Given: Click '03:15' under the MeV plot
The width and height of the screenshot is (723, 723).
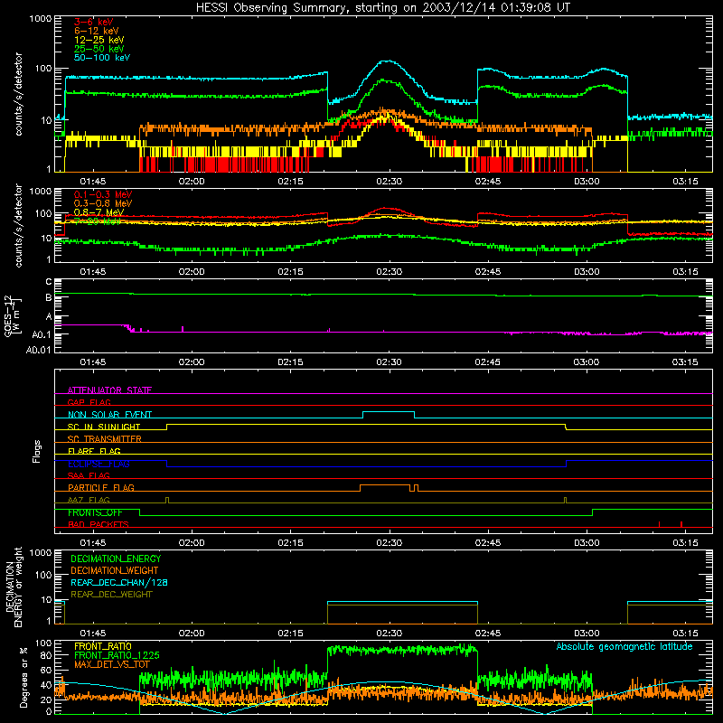Looking at the screenshot, I should (x=686, y=272).
